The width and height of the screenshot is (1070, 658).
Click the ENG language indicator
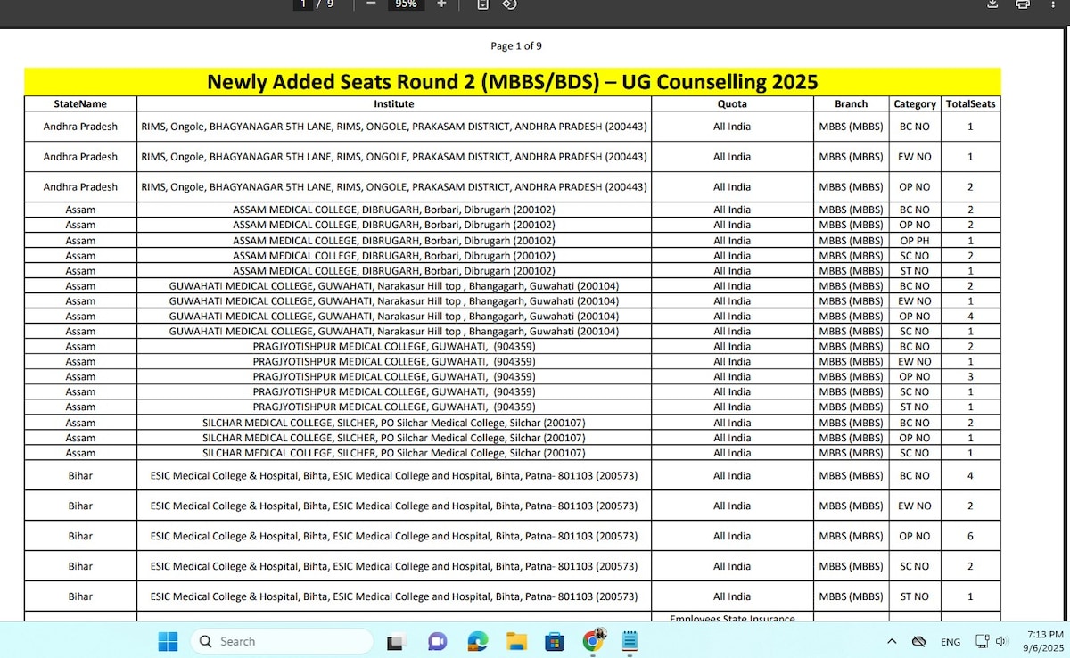[x=951, y=642]
